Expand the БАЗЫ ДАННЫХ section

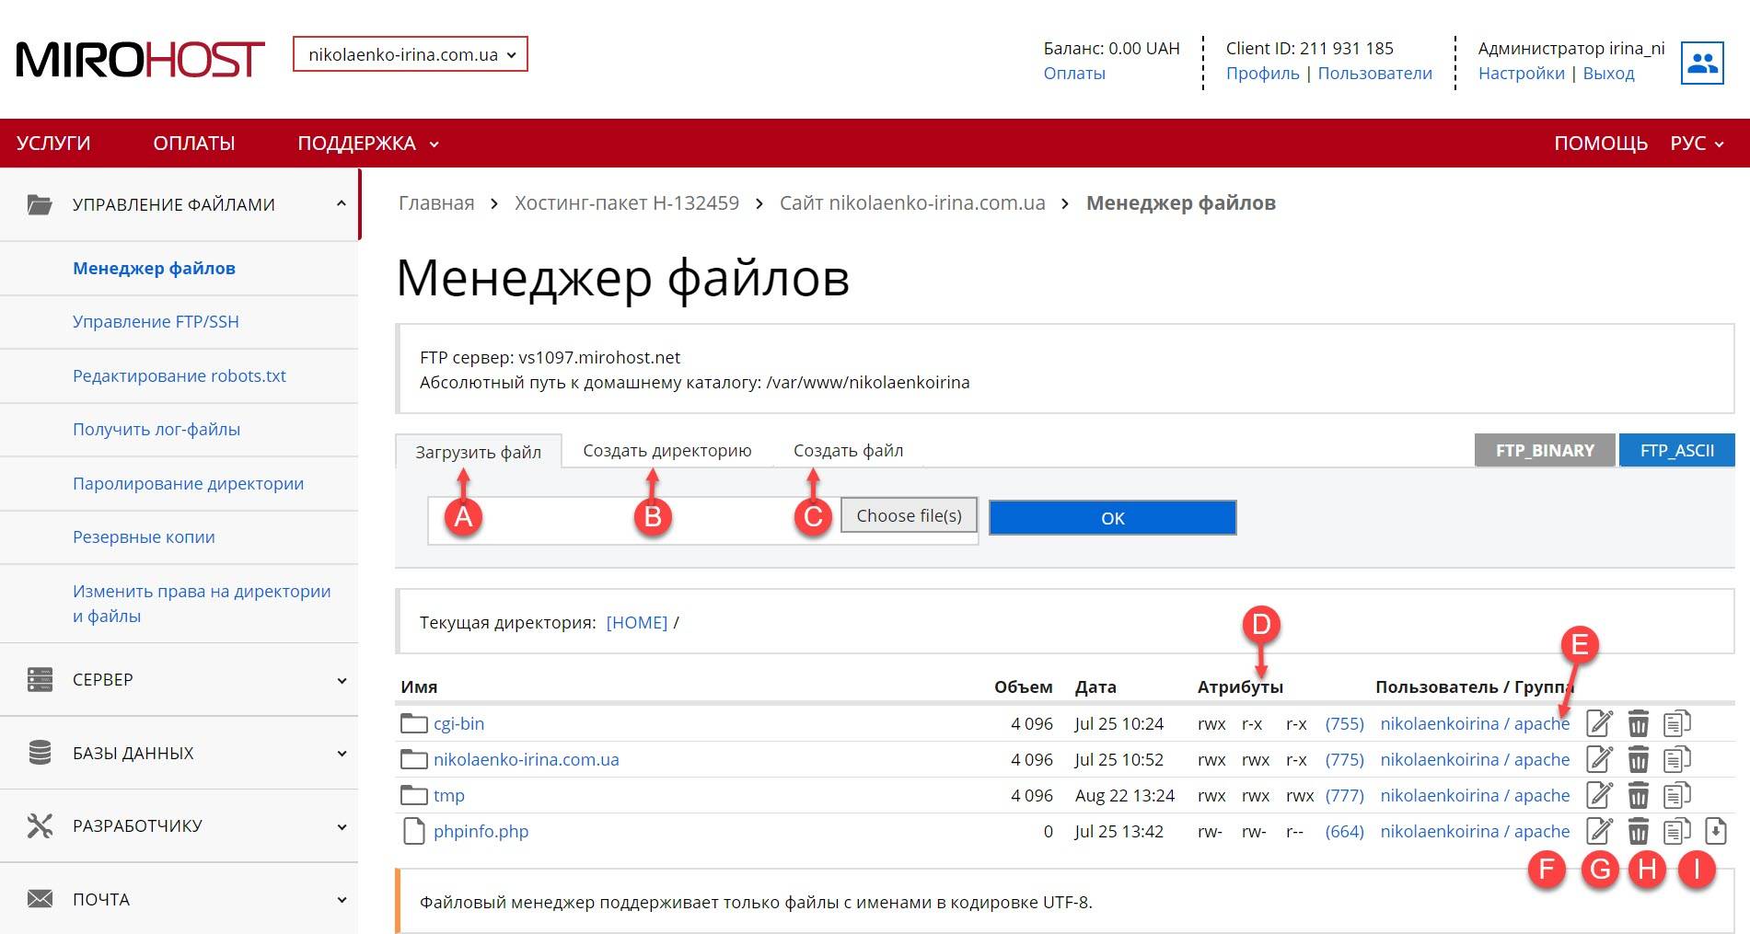180,753
